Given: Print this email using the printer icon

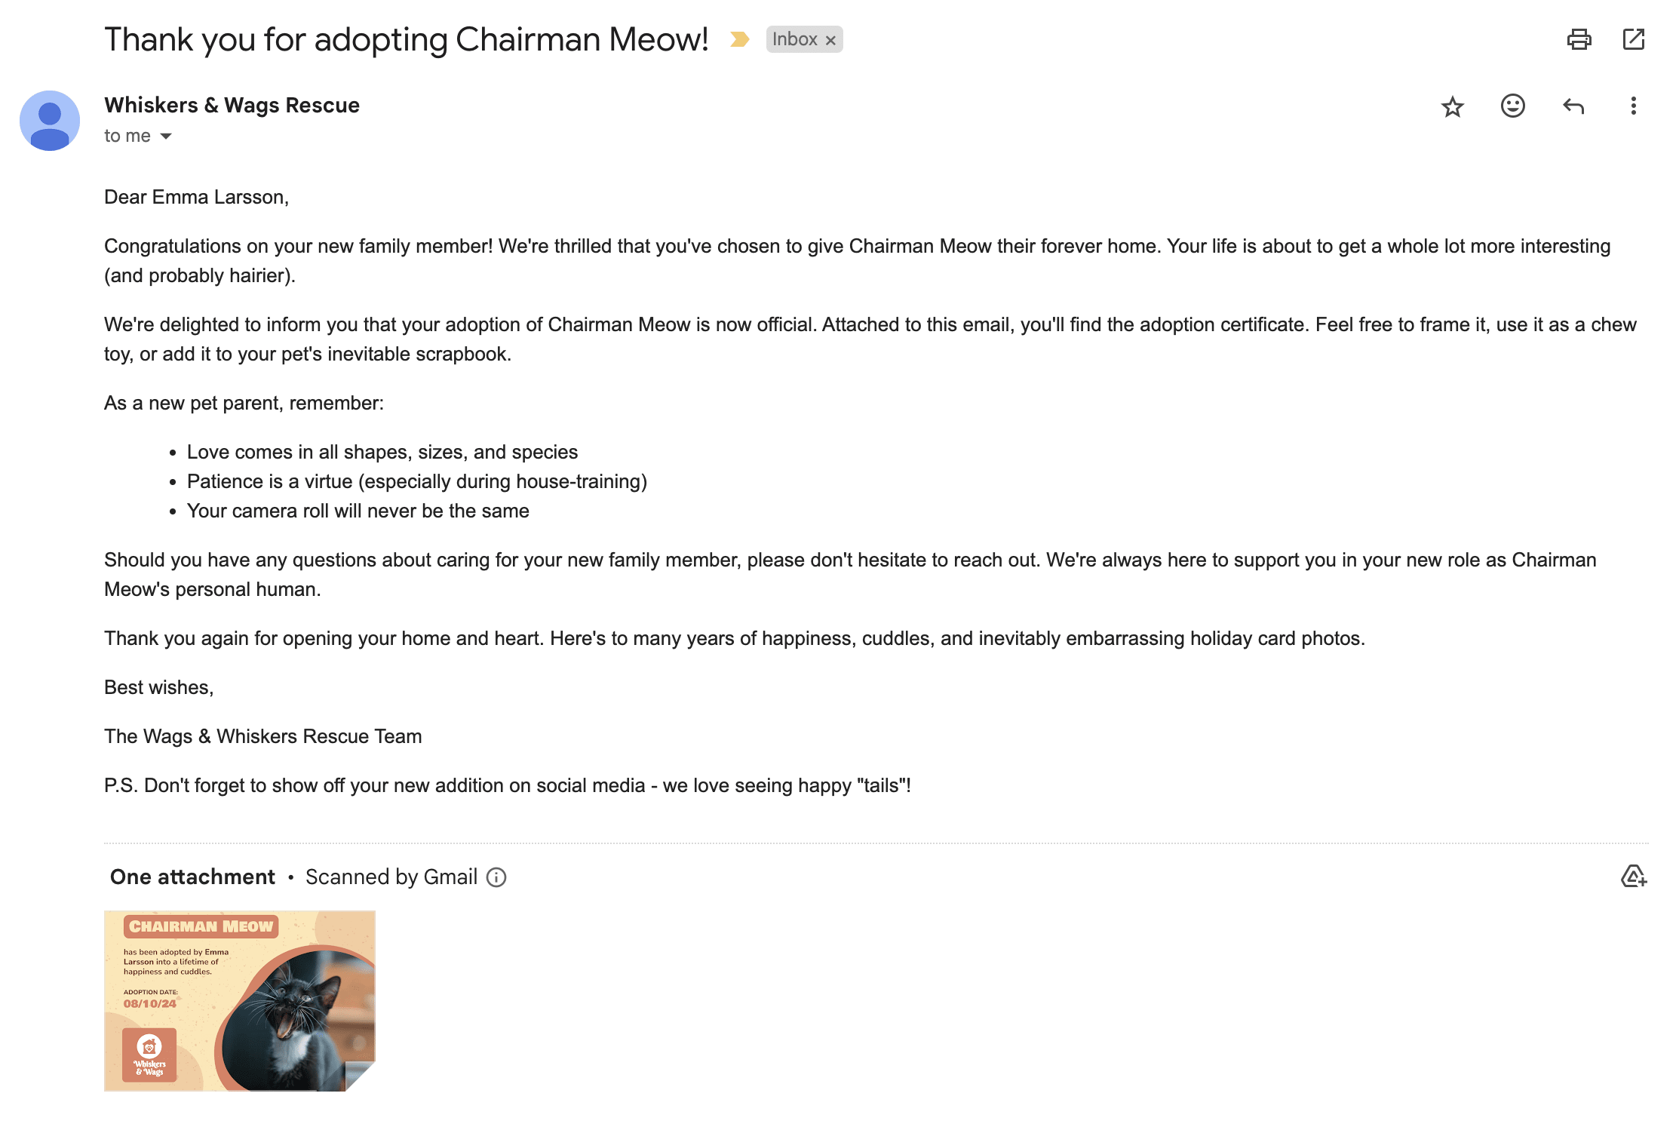Looking at the screenshot, I should click(x=1579, y=39).
